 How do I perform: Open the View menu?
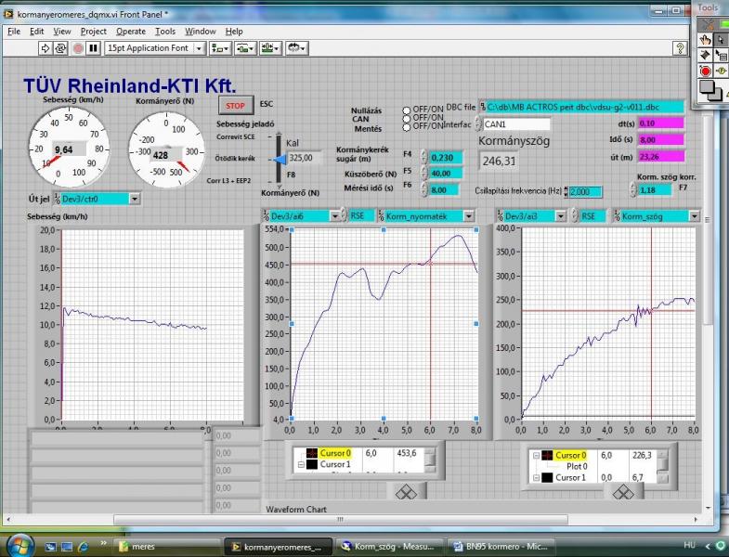click(62, 32)
